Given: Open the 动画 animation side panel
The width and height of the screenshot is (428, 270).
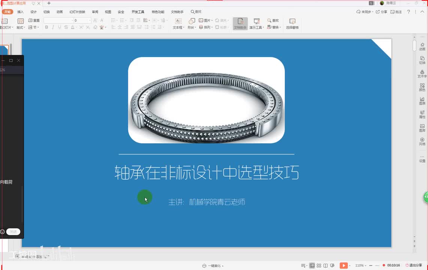Looking at the screenshot, I should pyautogui.click(x=422, y=46).
